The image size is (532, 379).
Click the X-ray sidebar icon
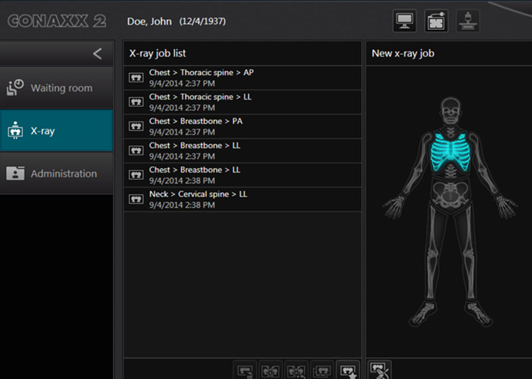click(15, 130)
